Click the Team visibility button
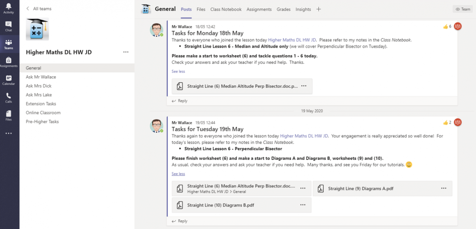476x229 pixels. click(x=463, y=9)
